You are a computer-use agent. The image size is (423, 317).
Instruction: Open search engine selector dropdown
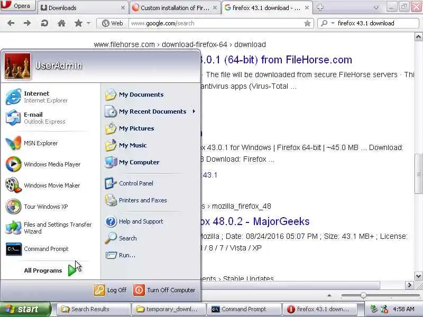(x=327, y=23)
